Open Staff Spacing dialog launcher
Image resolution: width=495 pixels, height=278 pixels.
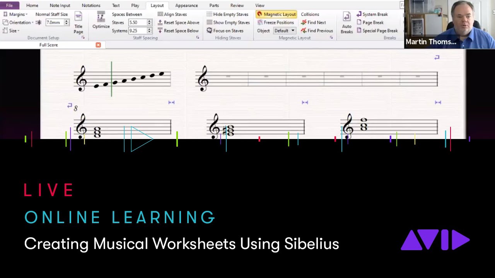click(198, 38)
